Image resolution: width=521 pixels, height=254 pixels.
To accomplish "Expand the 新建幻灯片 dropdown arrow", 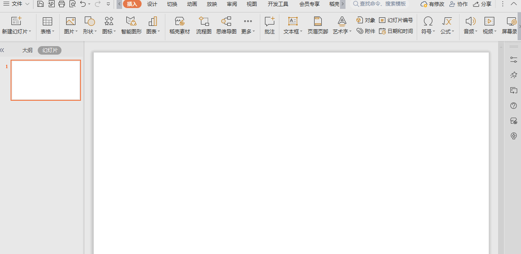I will 30,31.
